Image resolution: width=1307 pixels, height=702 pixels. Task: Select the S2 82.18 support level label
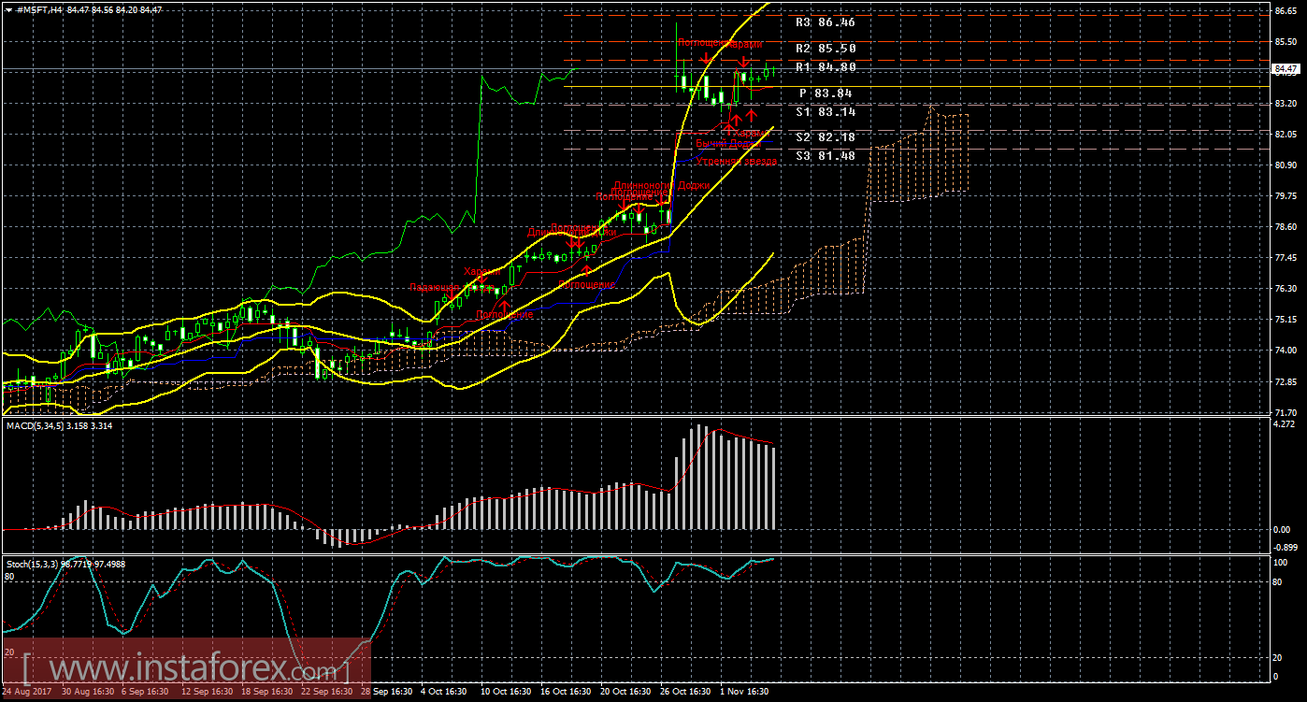tap(826, 137)
